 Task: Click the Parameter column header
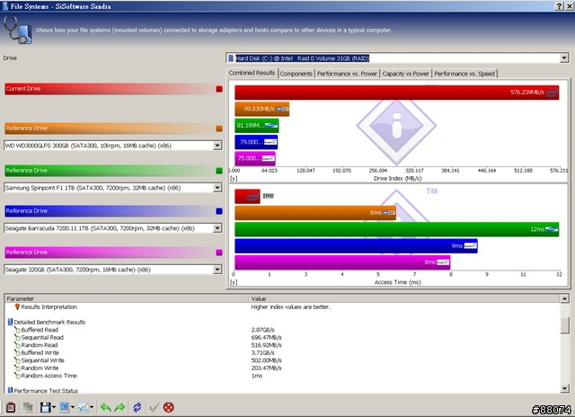pyautogui.click(x=127, y=298)
